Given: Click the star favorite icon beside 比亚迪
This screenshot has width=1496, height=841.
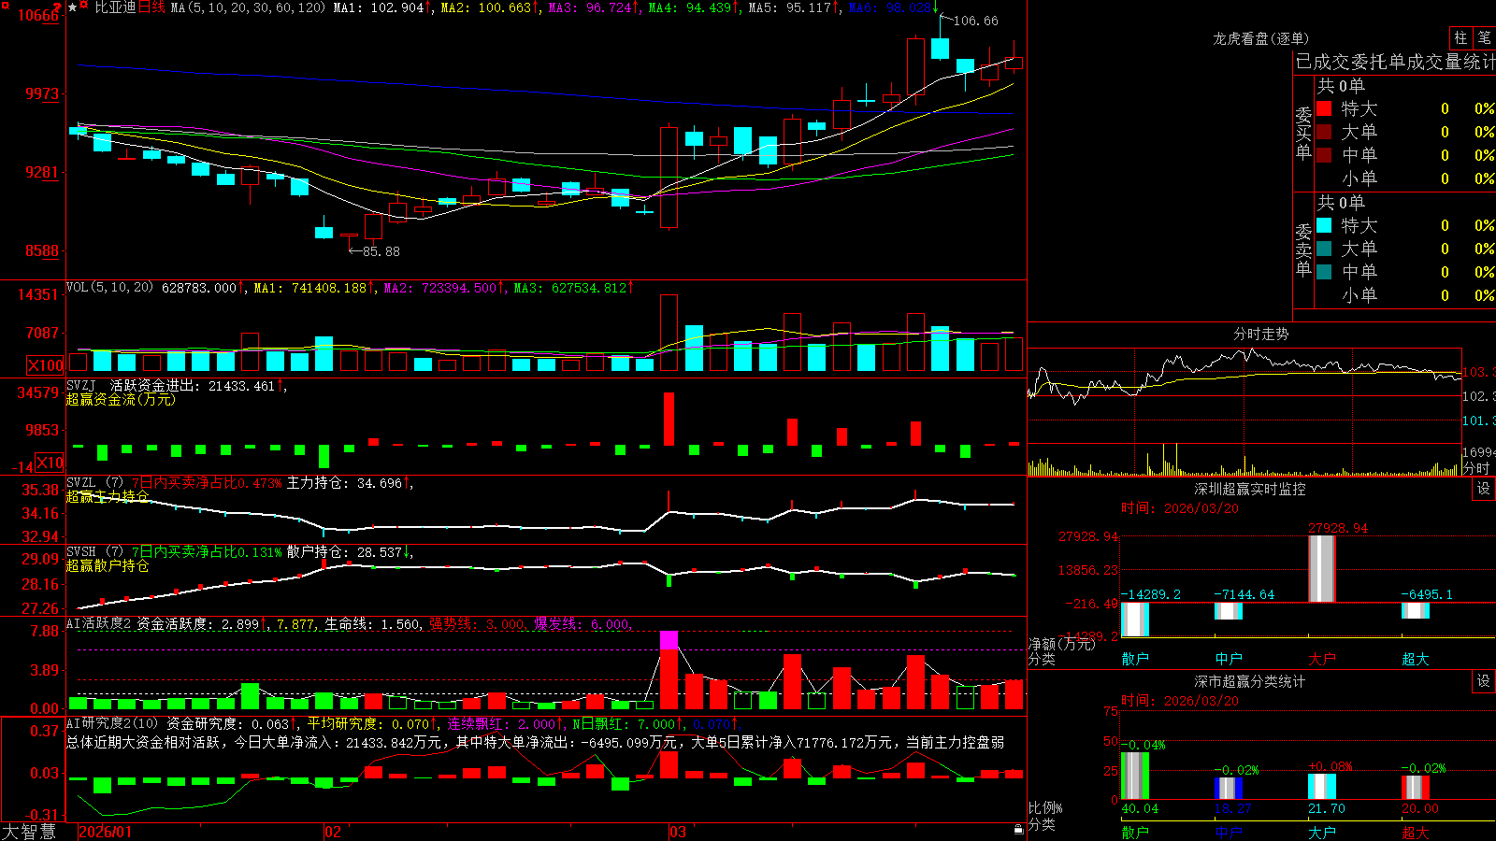Looking at the screenshot, I should click(x=72, y=7).
